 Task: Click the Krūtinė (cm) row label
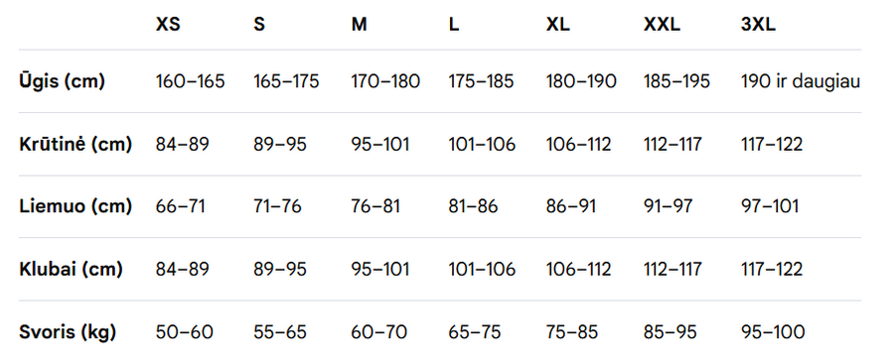pos(75,144)
